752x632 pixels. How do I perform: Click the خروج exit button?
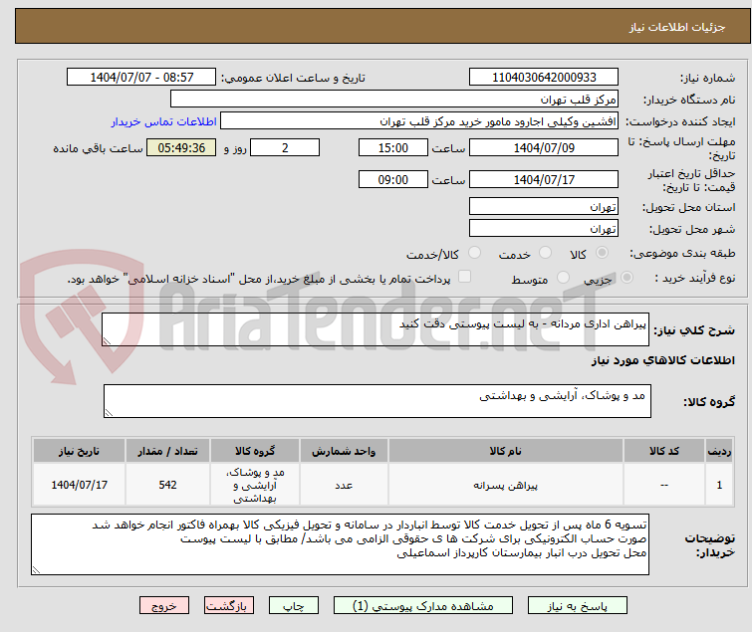(164, 606)
